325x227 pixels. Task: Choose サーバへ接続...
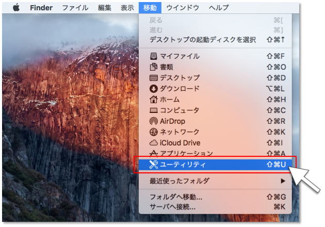coord(215,207)
